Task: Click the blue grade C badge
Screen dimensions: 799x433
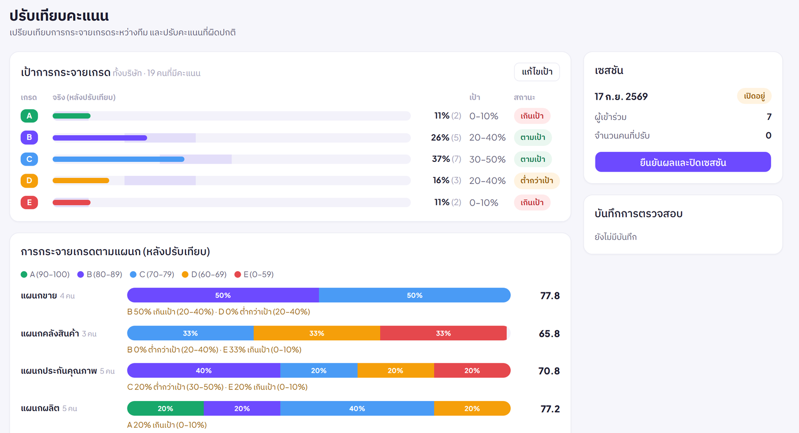Action: 29,159
